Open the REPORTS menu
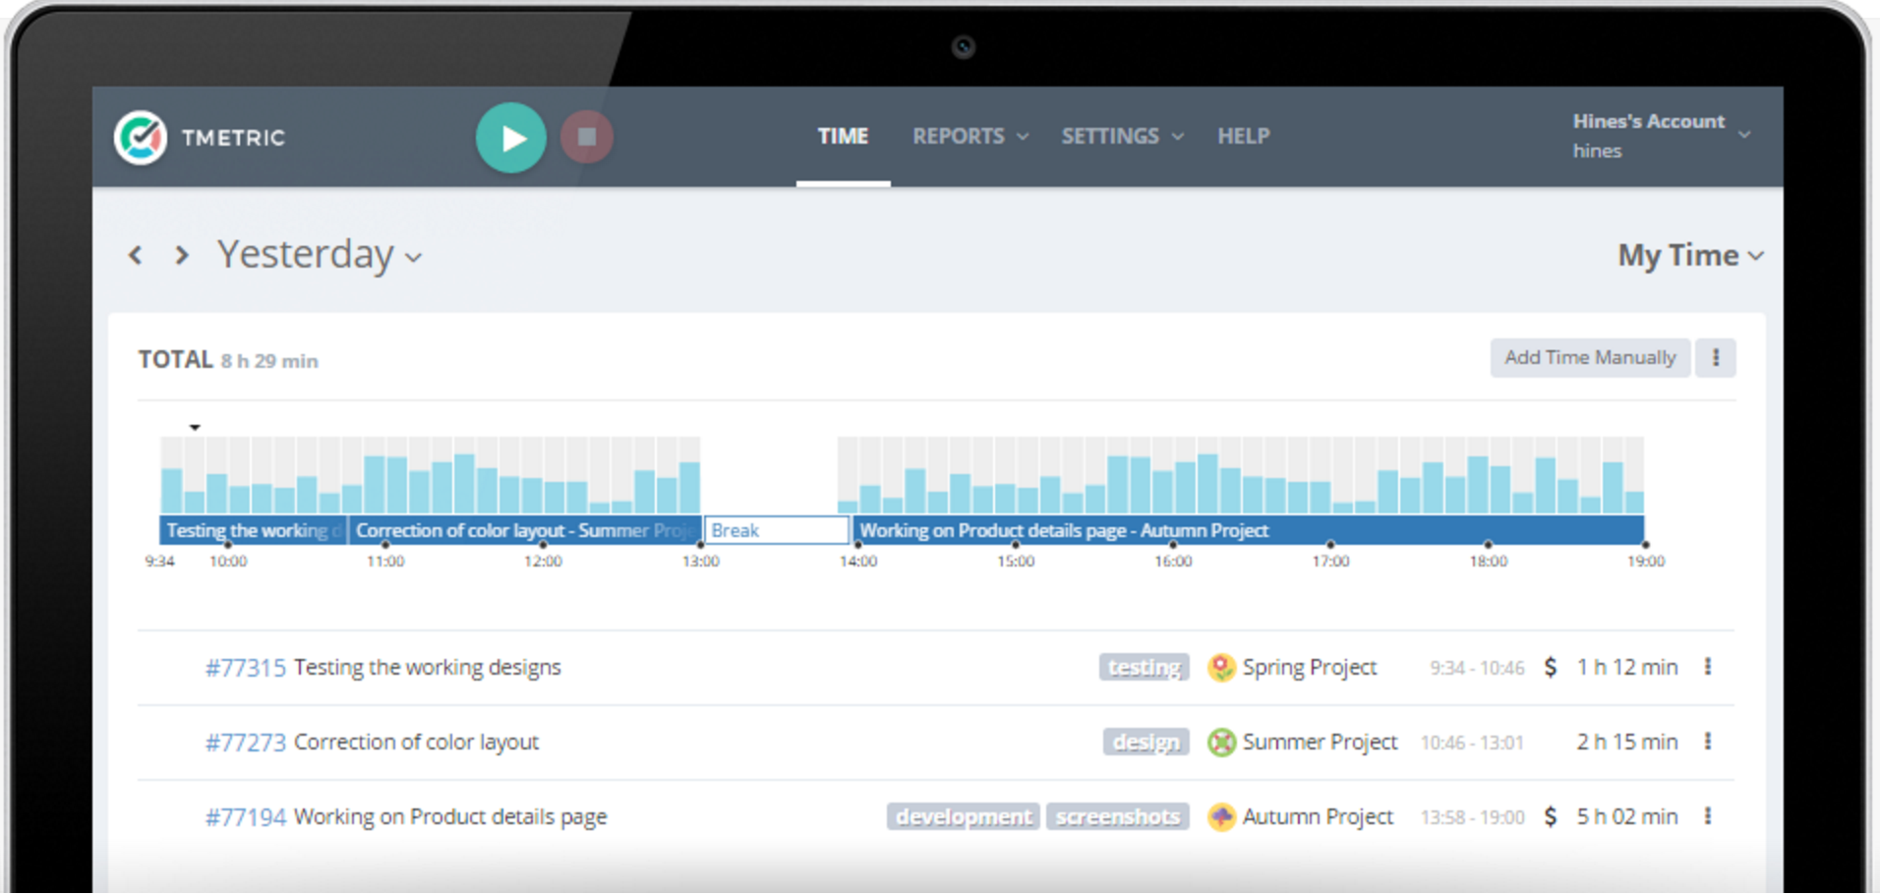The height and width of the screenshot is (895, 1880). (x=970, y=136)
